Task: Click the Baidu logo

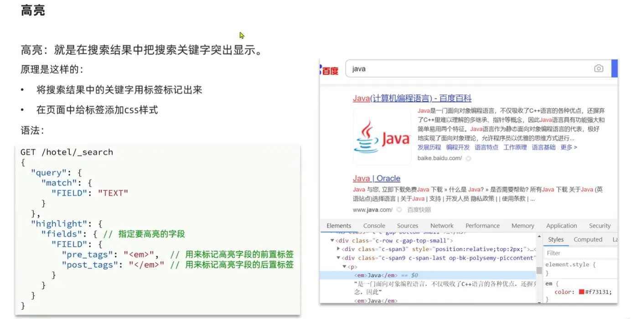Action: click(329, 70)
